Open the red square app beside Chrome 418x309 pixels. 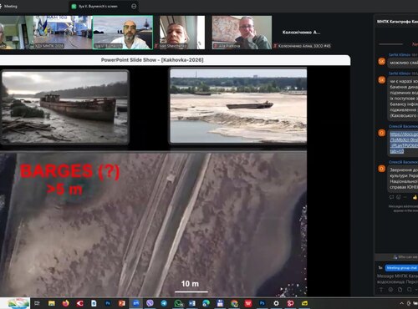point(248,303)
